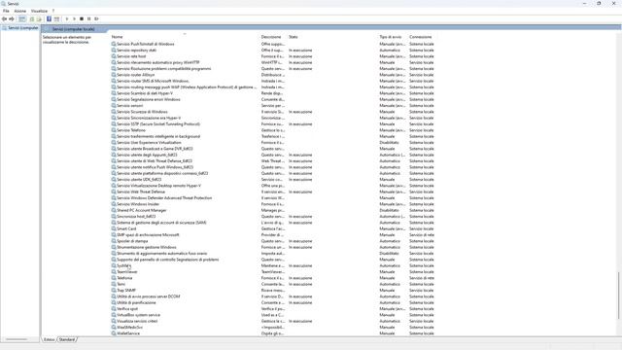Click the Restart Service toolbar icon

click(96, 19)
